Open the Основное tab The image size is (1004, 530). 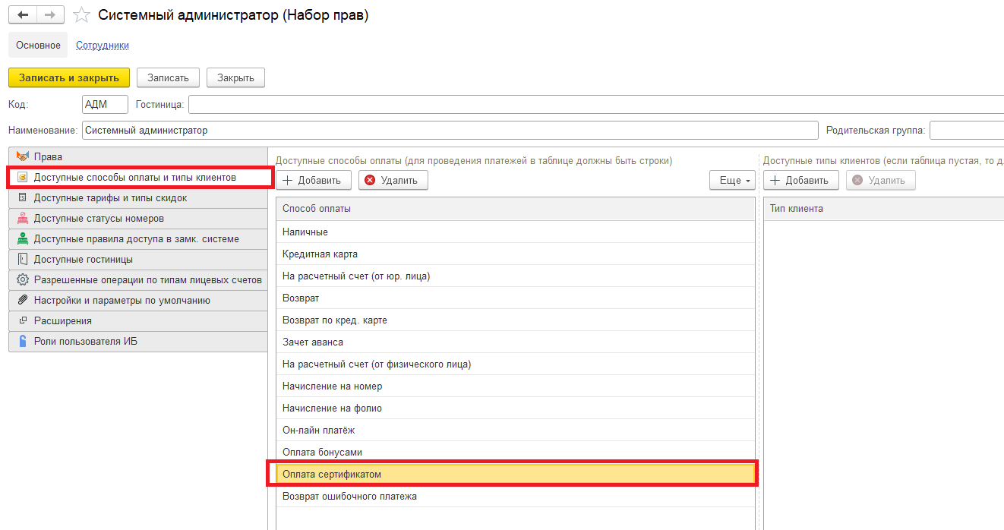point(38,45)
